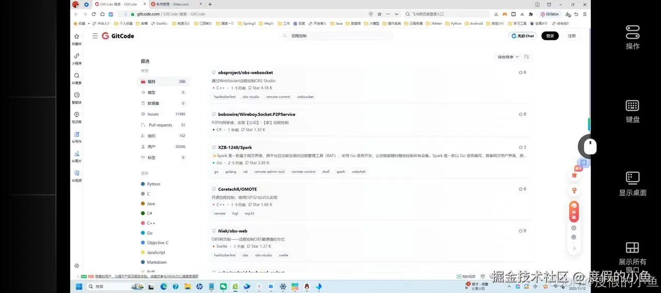
Task: Open the browser extensions puzzle icon
Action: point(531,14)
